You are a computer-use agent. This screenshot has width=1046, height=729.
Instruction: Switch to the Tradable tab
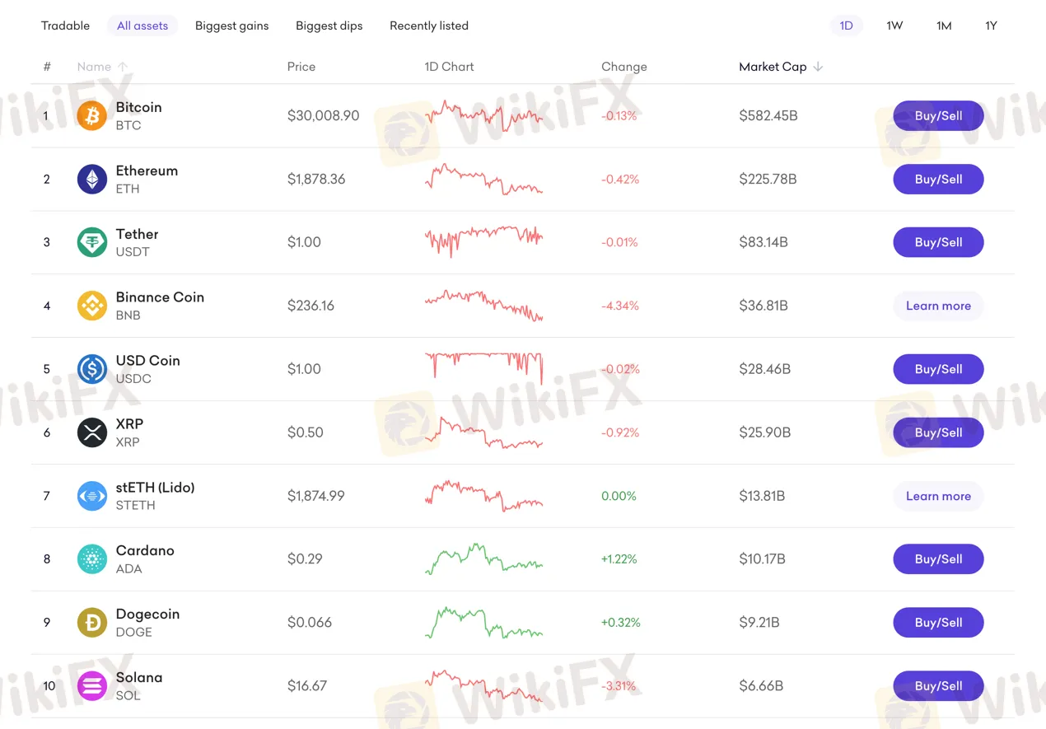click(65, 26)
